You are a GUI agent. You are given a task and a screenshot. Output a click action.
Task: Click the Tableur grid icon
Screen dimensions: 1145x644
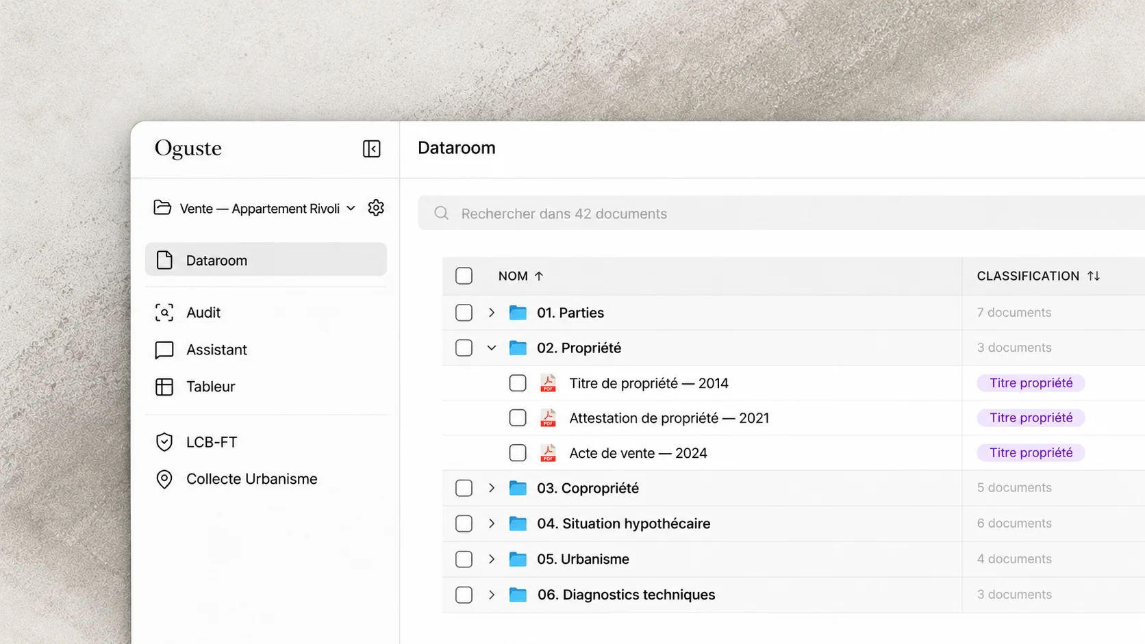(x=164, y=387)
